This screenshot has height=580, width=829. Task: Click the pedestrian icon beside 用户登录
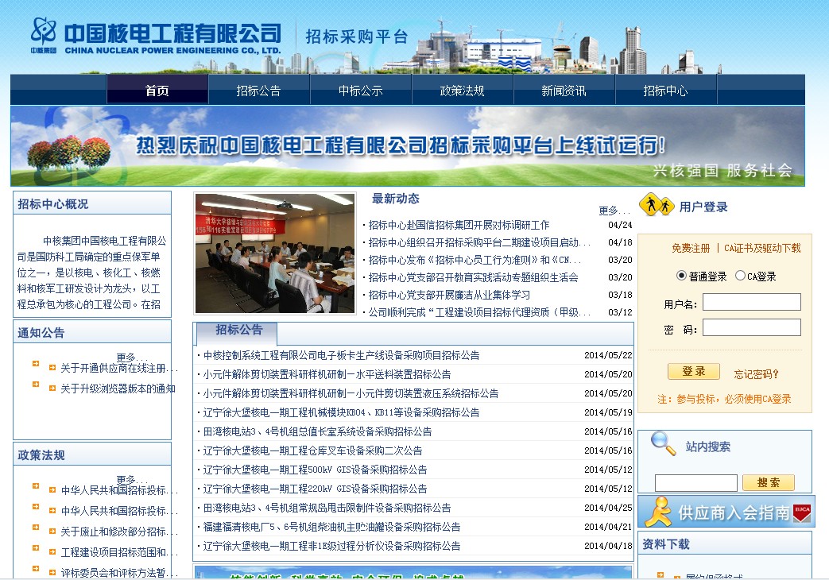(x=656, y=205)
